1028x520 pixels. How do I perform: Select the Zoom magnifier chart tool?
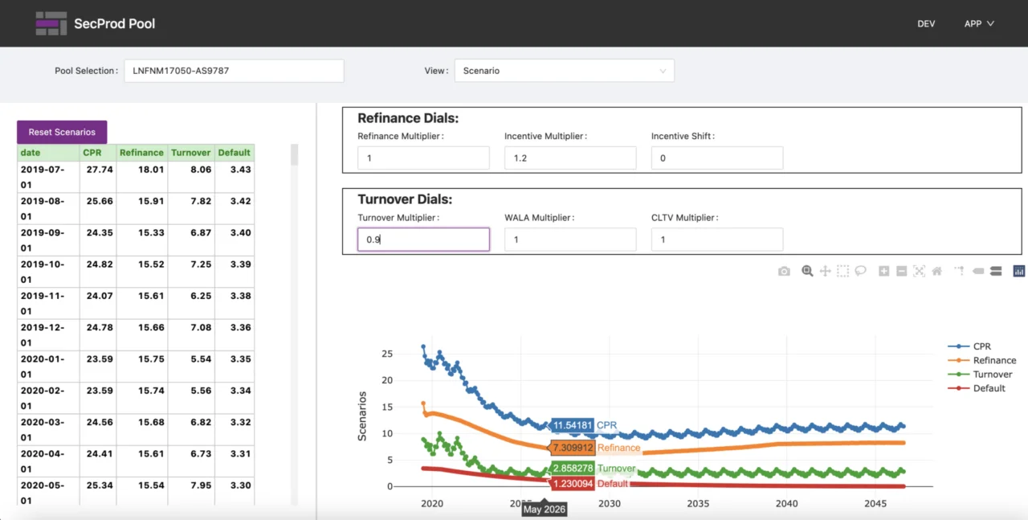[807, 272]
